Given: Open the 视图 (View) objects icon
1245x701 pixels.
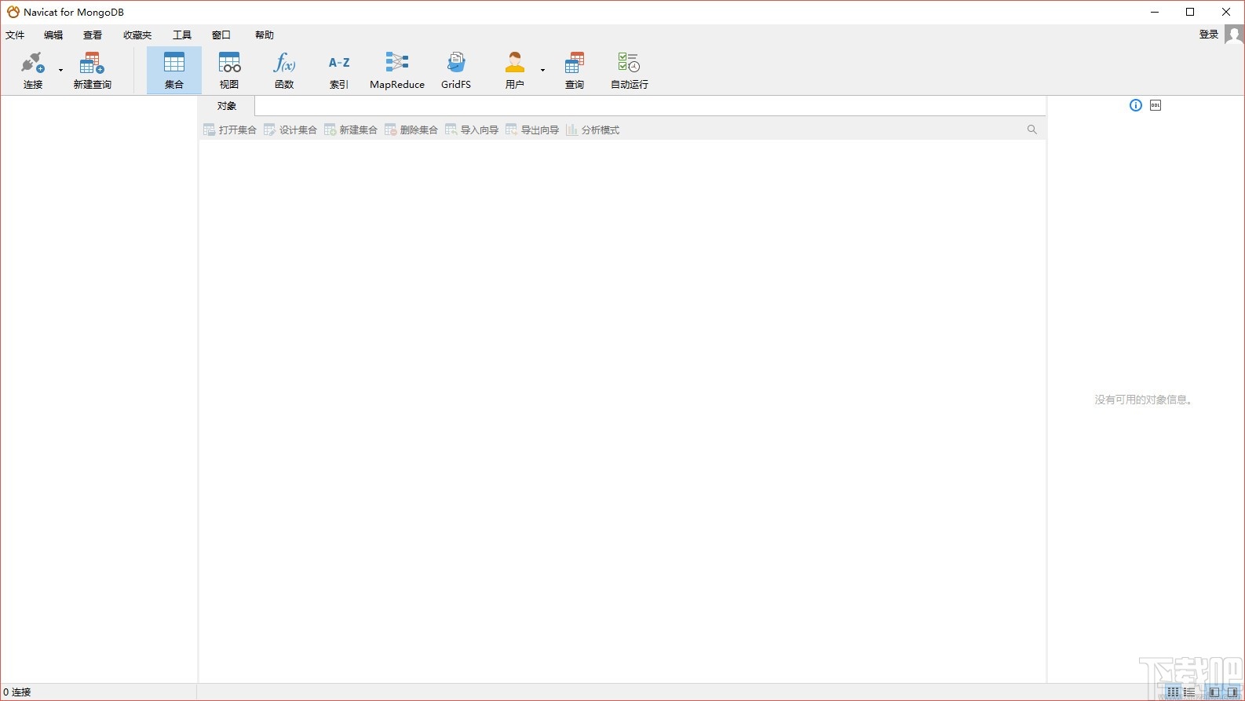Looking at the screenshot, I should [229, 70].
